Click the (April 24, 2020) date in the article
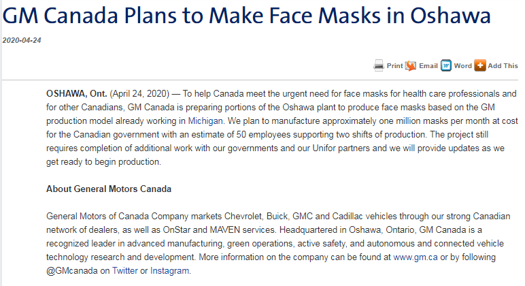Screen dimensions: 525x286 click(139, 93)
